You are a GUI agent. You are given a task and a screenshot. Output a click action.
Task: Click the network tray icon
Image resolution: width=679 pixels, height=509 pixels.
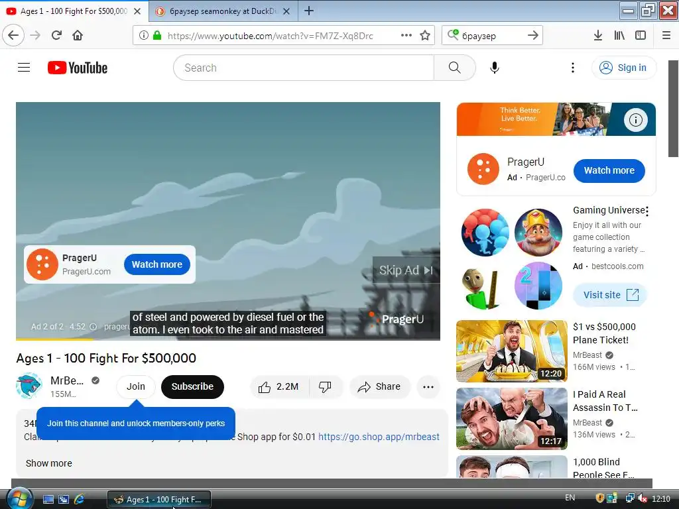(630, 498)
